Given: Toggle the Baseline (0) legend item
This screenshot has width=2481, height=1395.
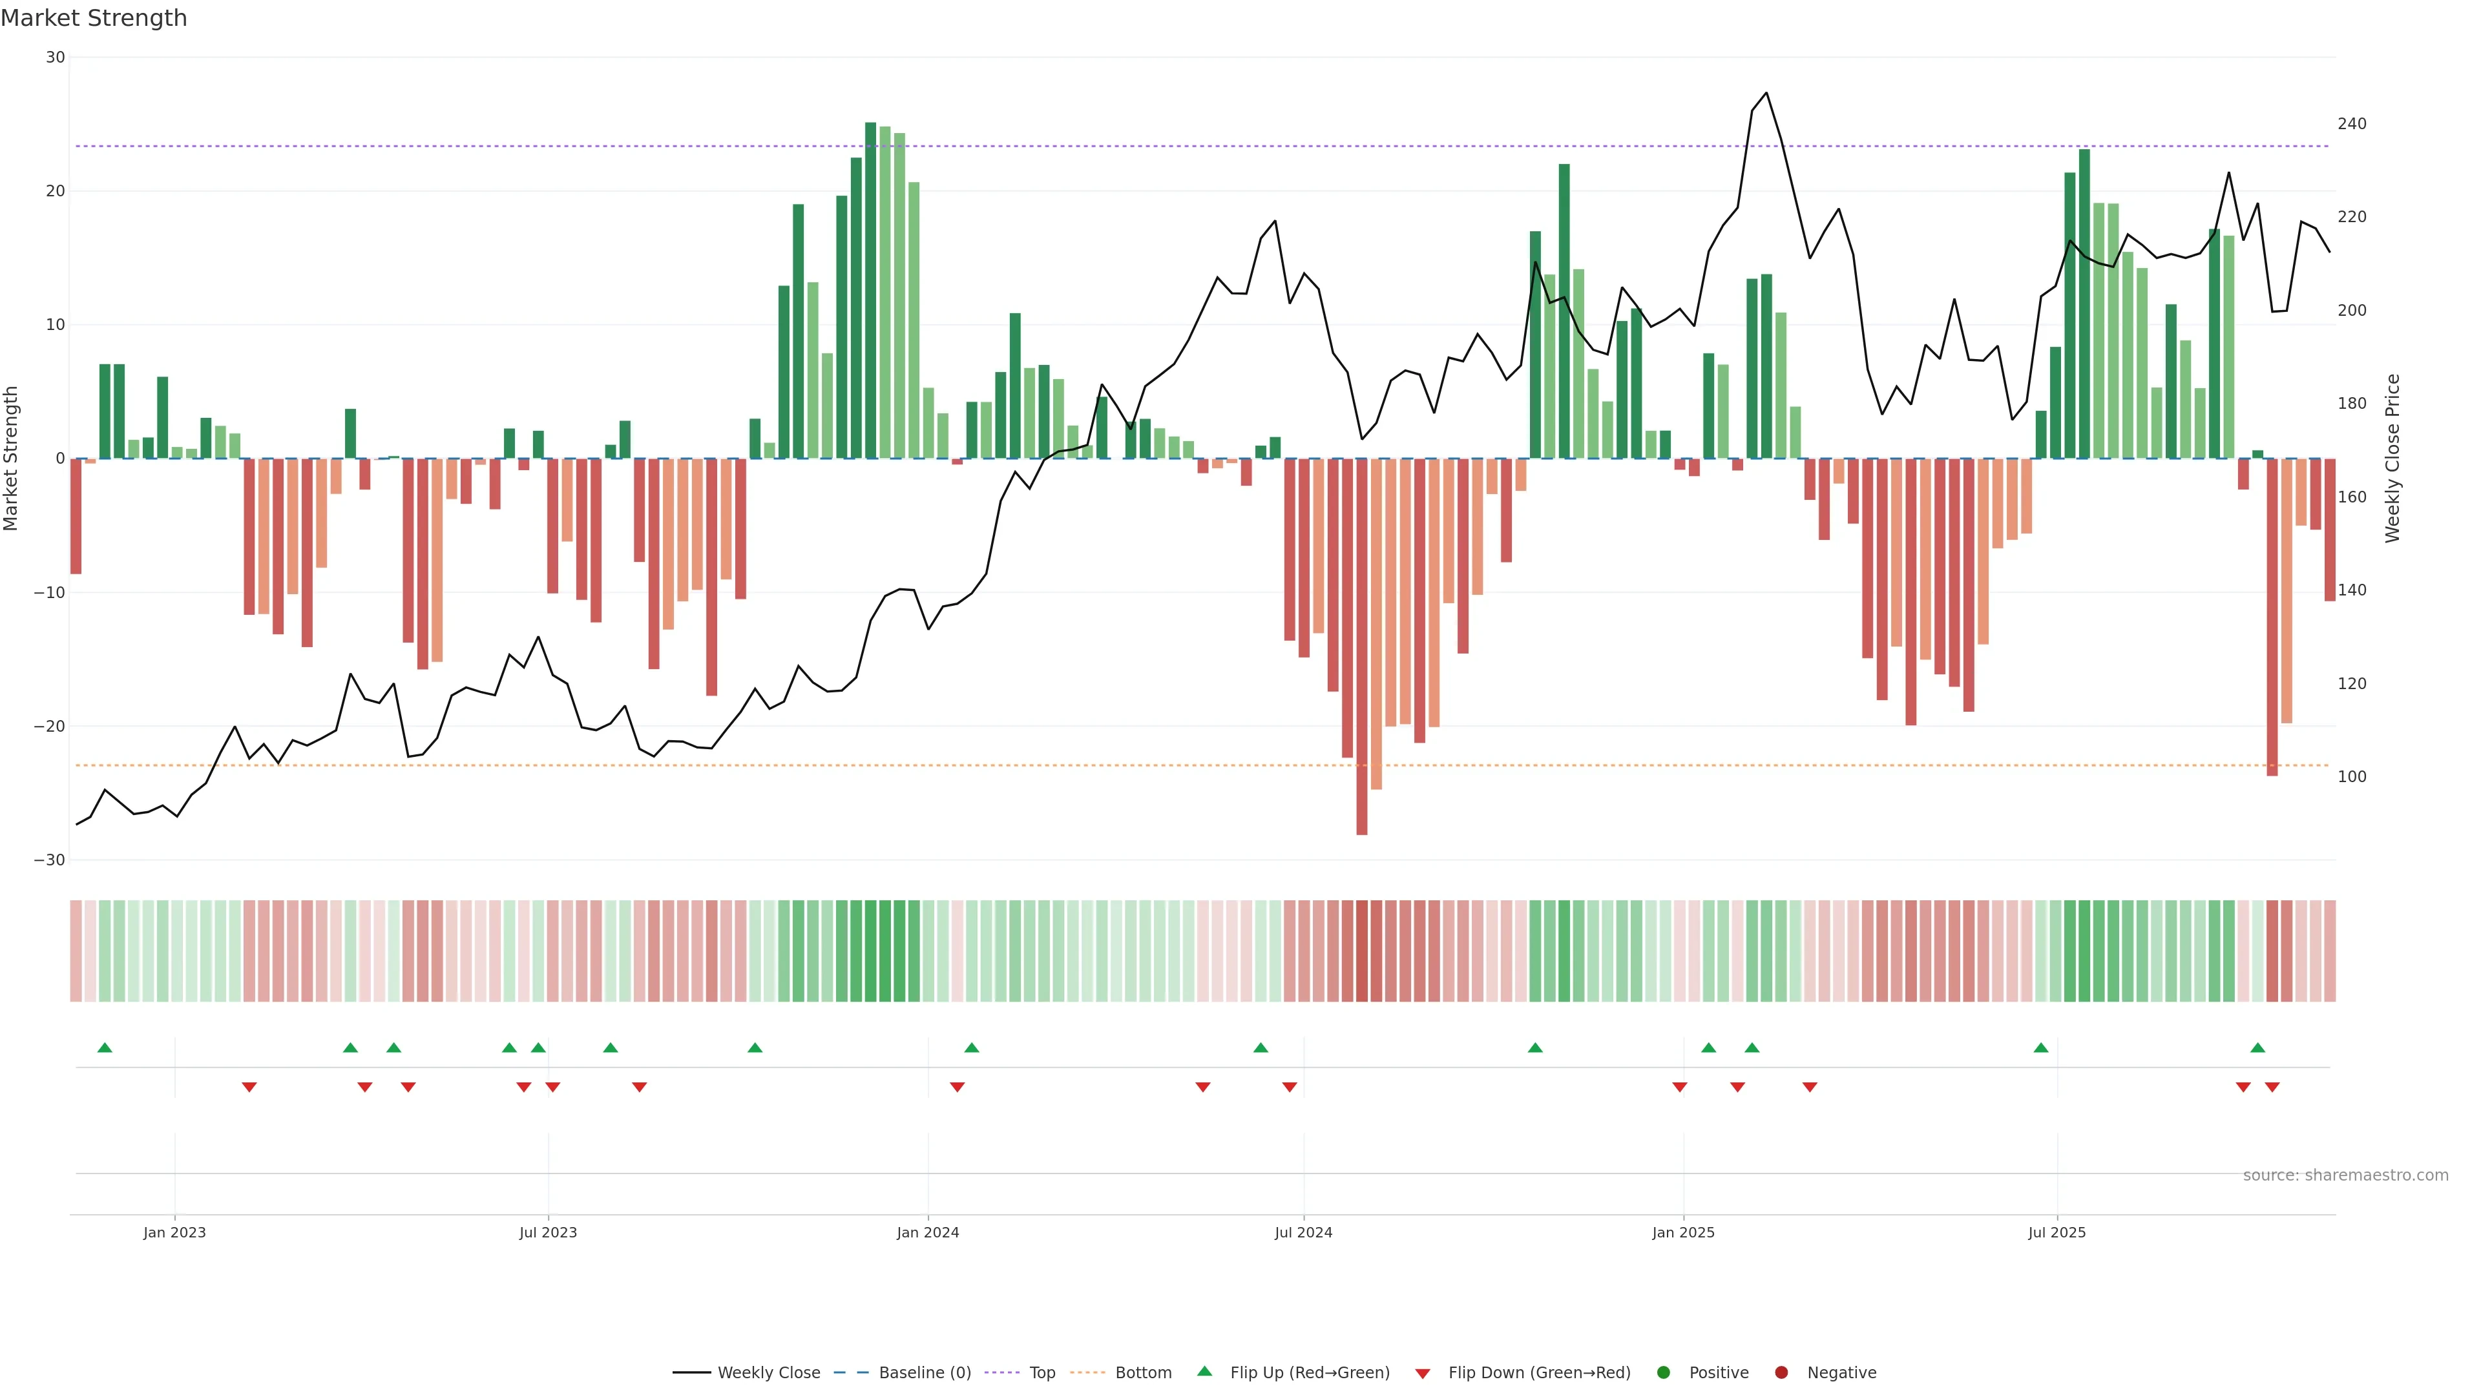Looking at the screenshot, I should point(924,1373).
